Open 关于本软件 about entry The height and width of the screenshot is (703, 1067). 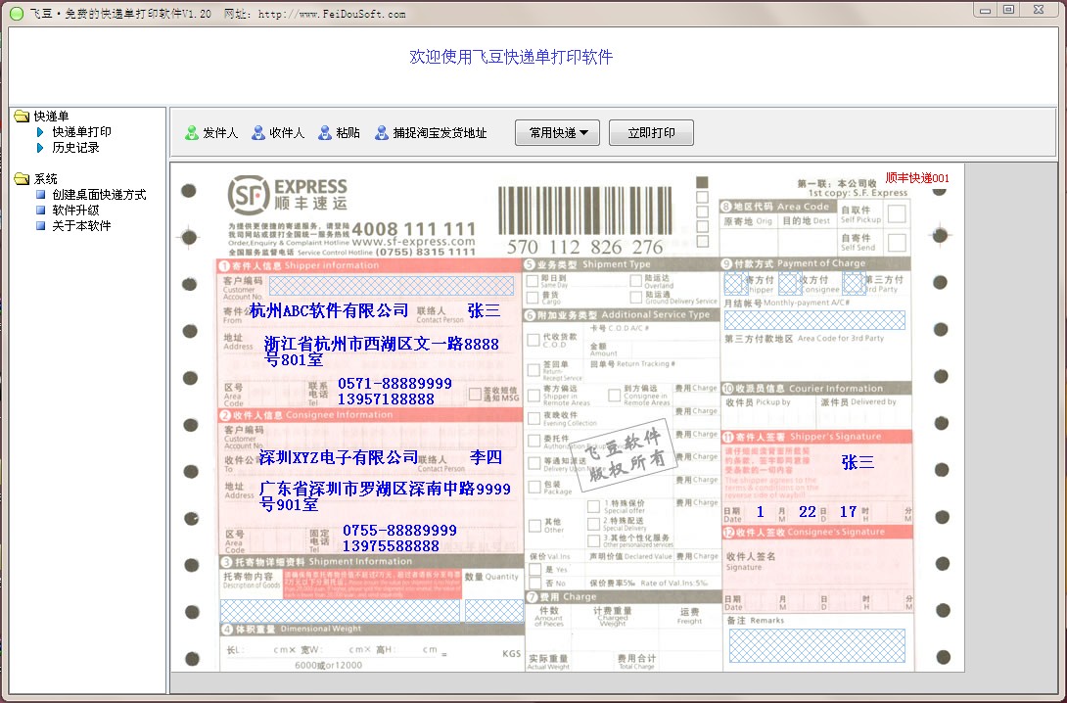tap(81, 226)
